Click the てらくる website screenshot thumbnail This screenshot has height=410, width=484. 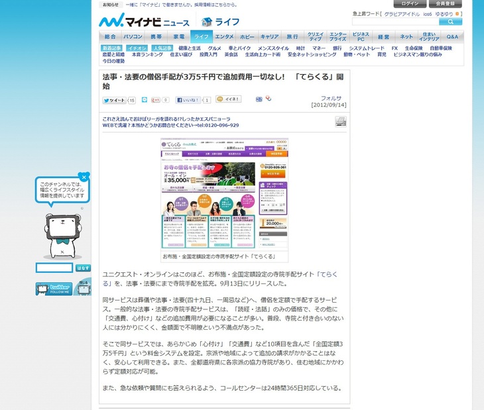point(224,194)
